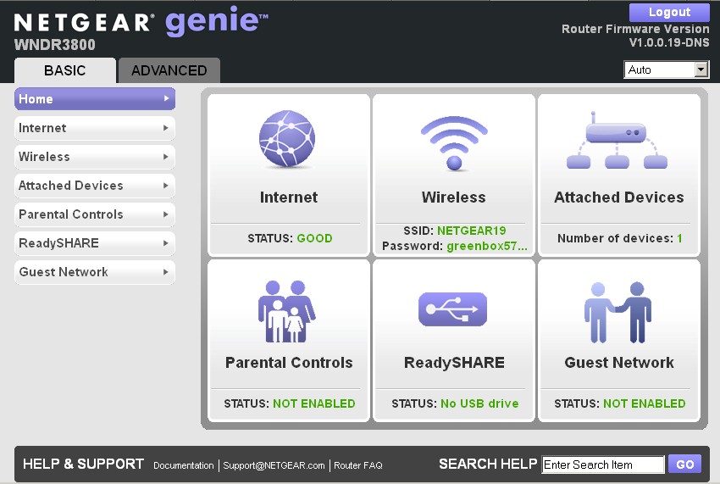Click Number of devices: 1 text

click(x=619, y=238)
